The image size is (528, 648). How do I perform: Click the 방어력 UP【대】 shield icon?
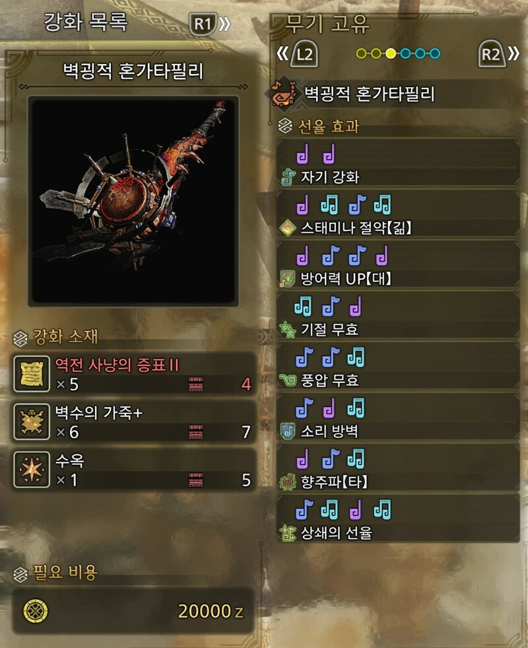pos(288,279)
